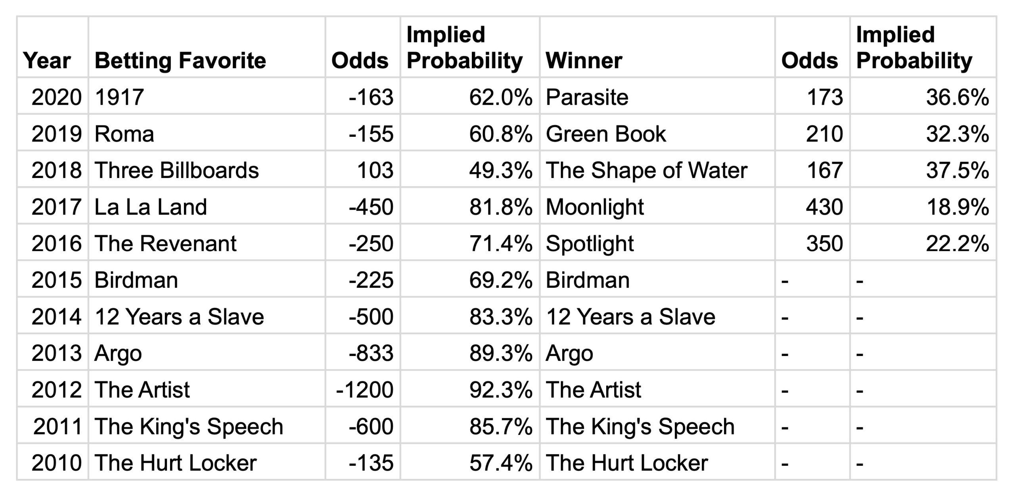Image resolution: width=1015 pixels, height=498 pixels.
Task: Click the "Betting Favorite" column header
Action: 180,61
